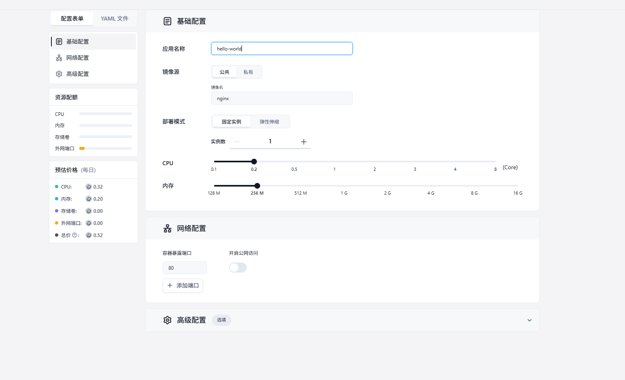Open the 配置表单 tab
The height and width of the screenshot is (380, 625).
click(x=72, y=19)
